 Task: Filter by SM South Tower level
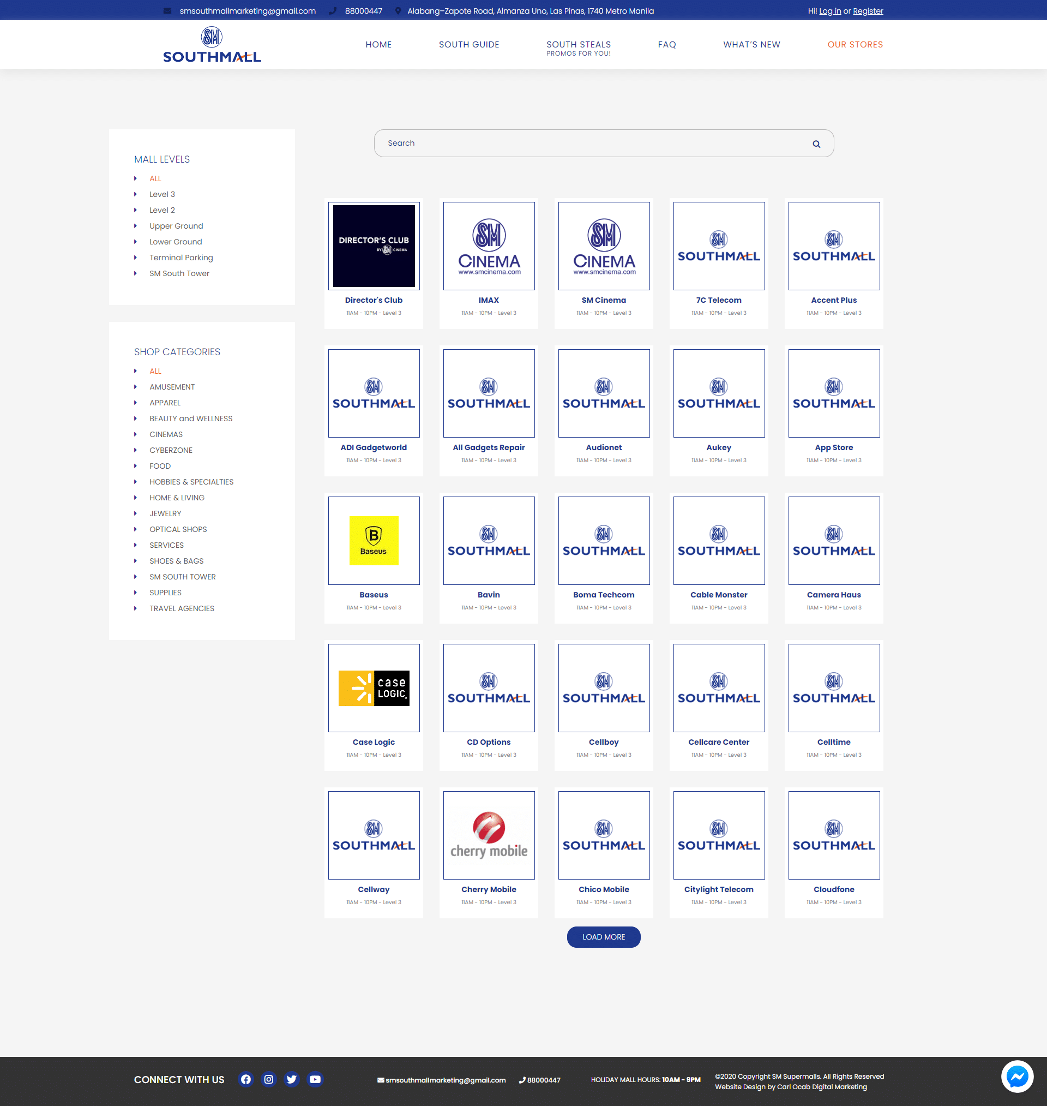[179, 273]
